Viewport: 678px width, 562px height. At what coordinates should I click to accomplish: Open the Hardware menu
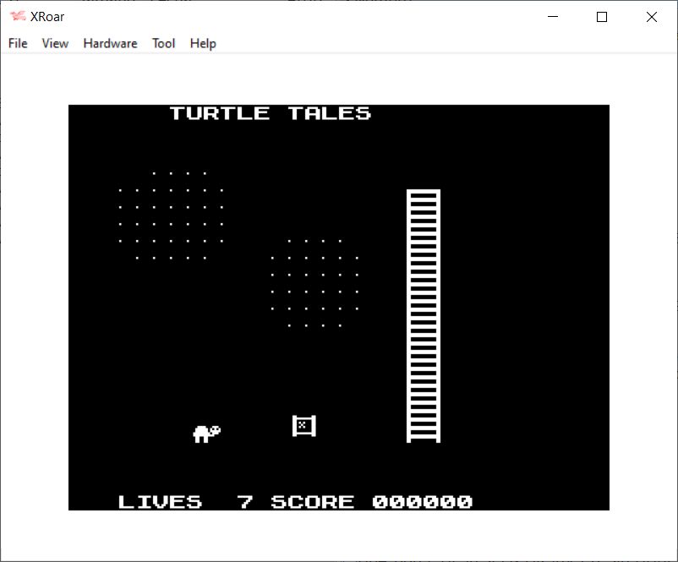click(x=110, y=43)
